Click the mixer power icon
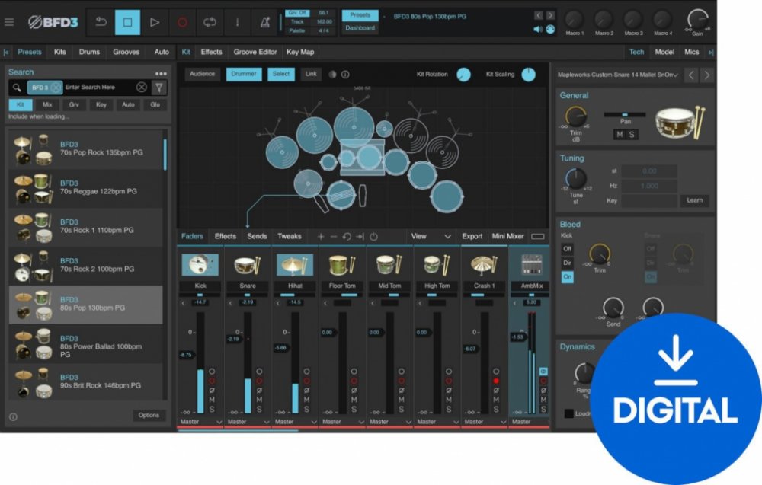 [373, 237]
